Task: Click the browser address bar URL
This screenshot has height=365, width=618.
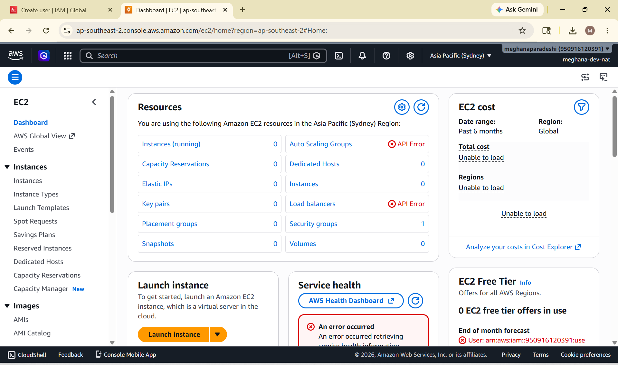Action: [202, 31]
